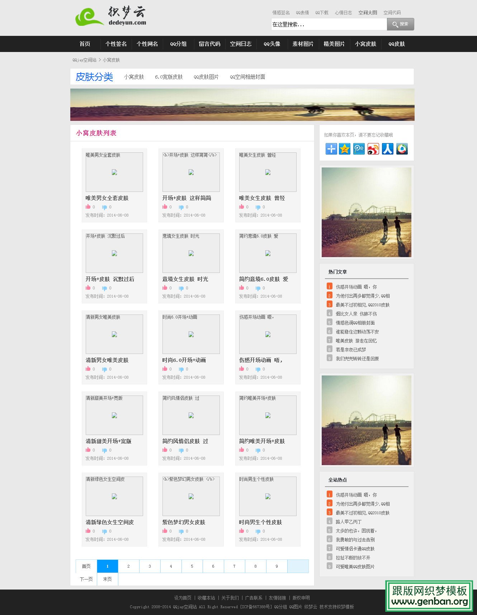Open 可爱情侣卡通QQ皮肤 in 全站热点
Screen dimensions: 477x615
[x=355, y=549]
